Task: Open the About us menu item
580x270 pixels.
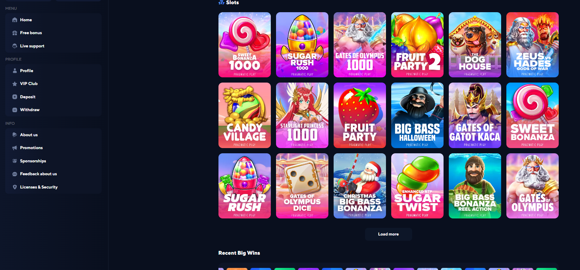Action: (x=53, y=135)
